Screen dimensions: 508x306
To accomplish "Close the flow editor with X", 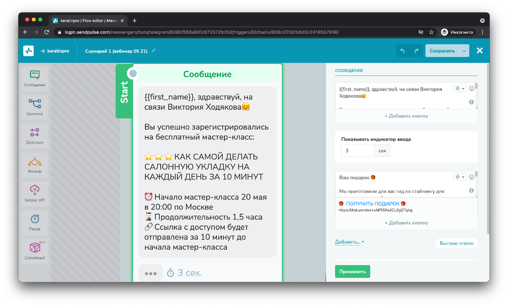I will pyautogui.click(x=480, y=51).
